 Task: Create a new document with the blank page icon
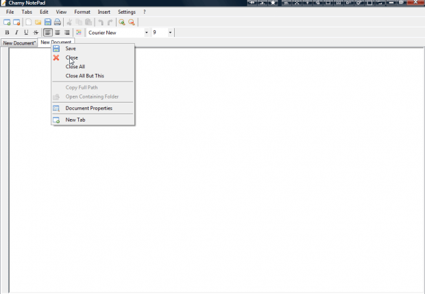29,22
